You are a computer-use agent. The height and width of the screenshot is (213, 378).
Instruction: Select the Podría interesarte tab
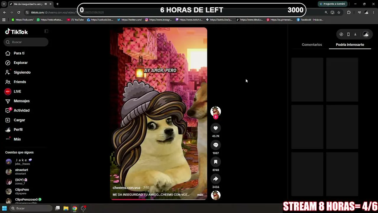(350, 45)
